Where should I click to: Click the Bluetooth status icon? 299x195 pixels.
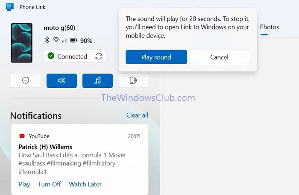47,40
